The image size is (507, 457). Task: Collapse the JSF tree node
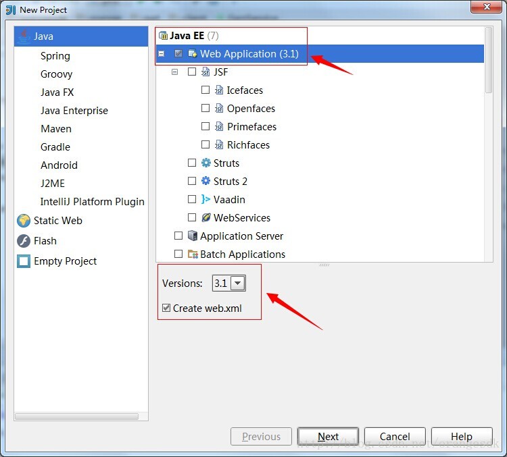point(174,72)
